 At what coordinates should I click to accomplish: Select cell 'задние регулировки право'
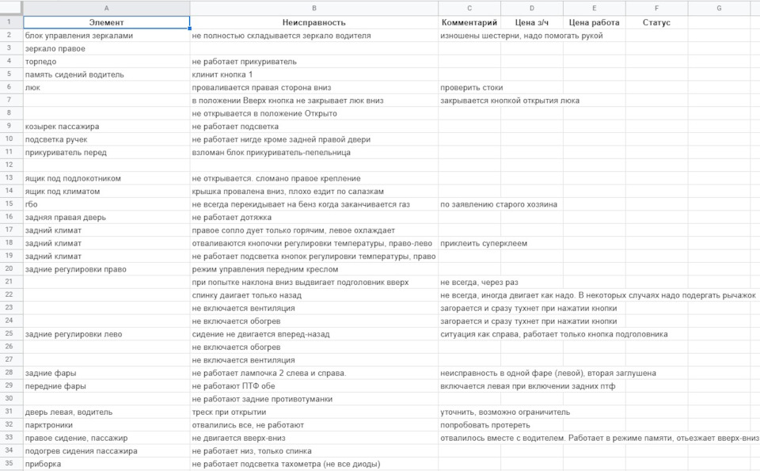pyautogui.click(x=107, y=269)
